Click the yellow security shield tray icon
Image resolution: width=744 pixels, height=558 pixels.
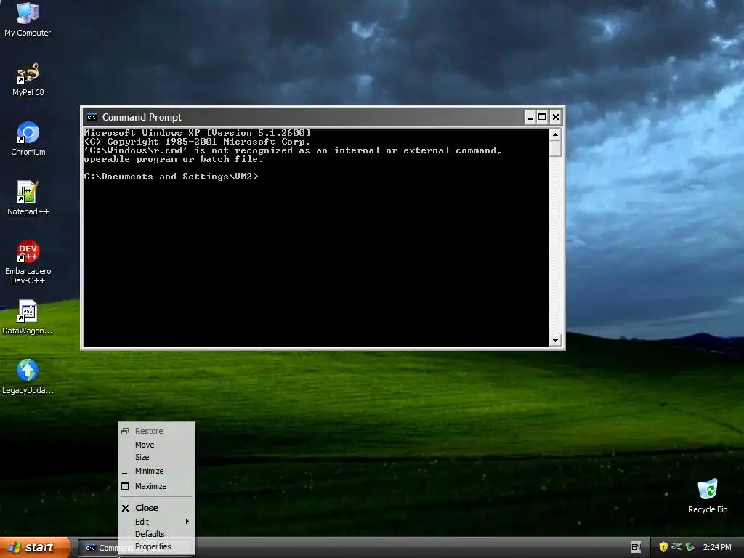663,547
